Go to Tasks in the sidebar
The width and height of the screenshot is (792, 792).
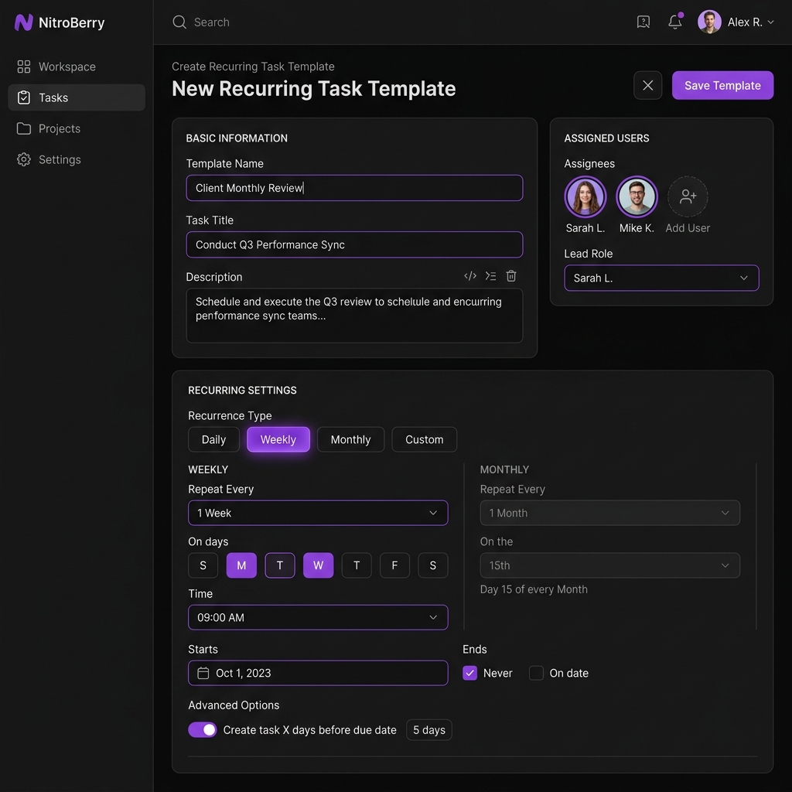coord(77,97)
